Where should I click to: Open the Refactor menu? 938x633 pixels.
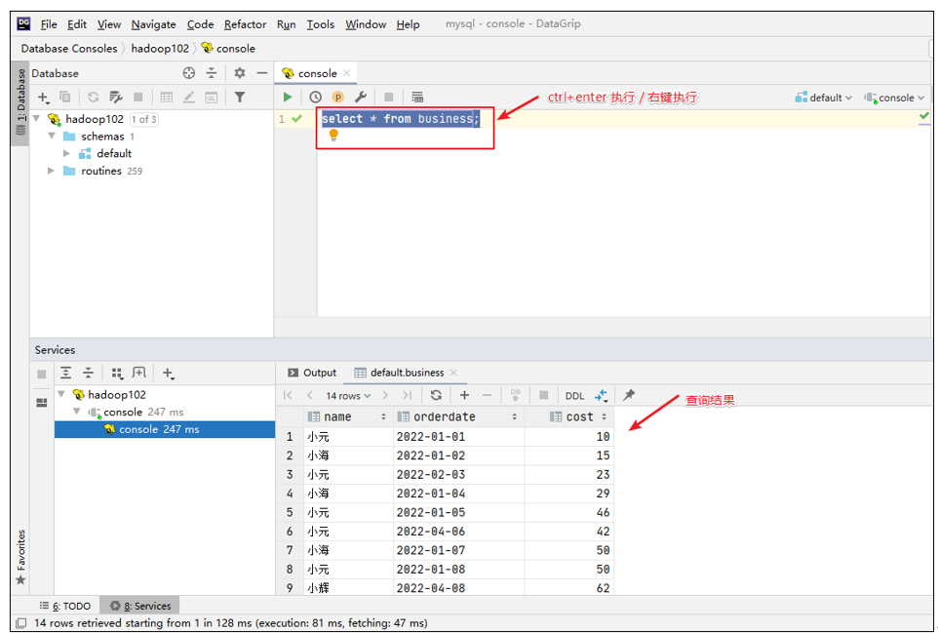(x=245, y=24)
